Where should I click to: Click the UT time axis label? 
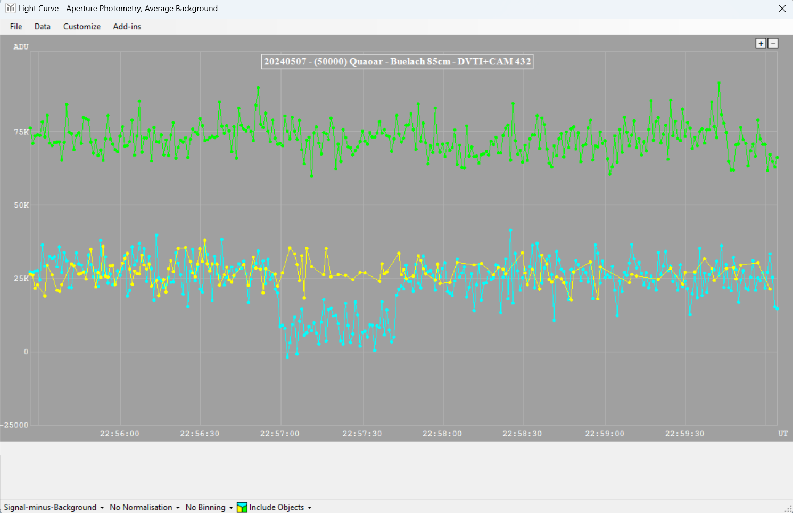[782, 434]
